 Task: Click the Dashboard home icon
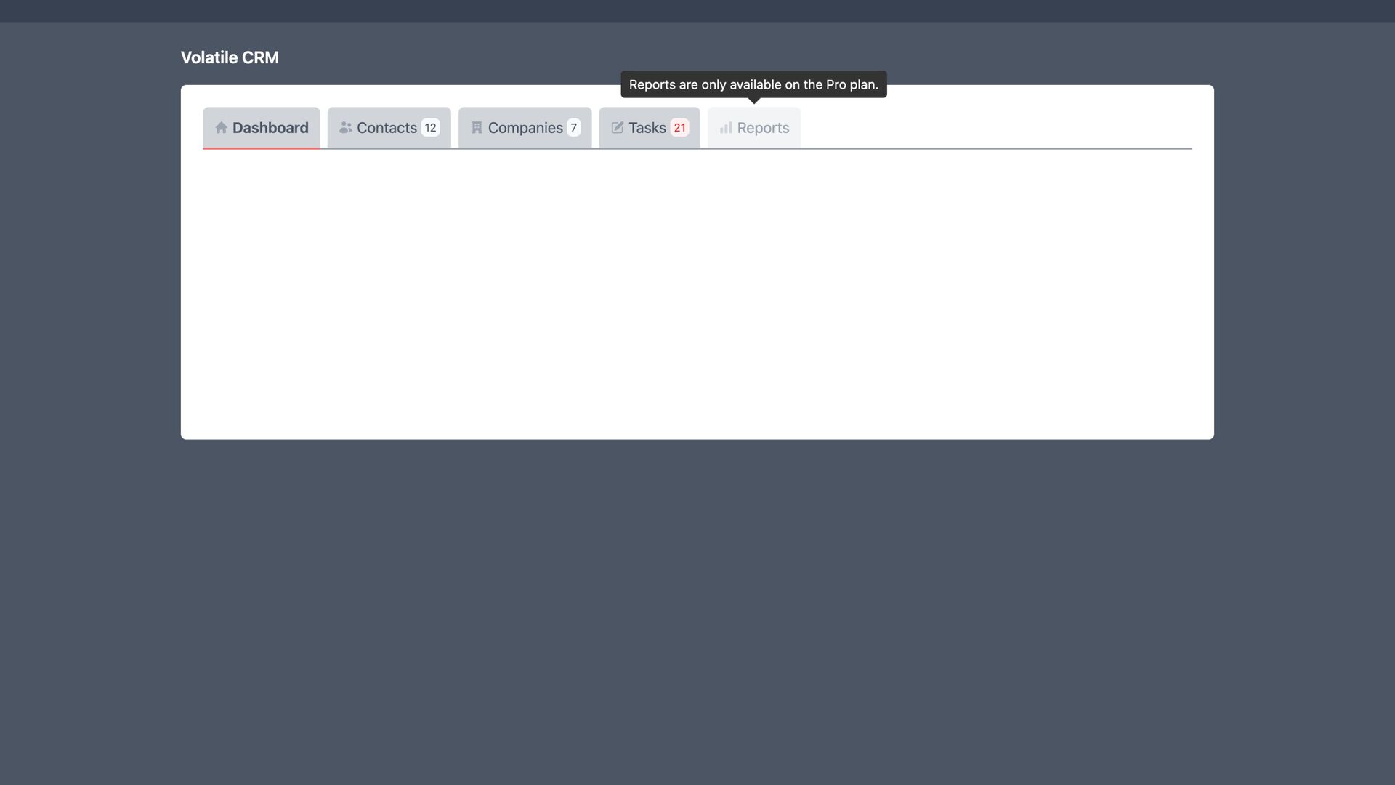pyautogui.click(x=222, y=128)
